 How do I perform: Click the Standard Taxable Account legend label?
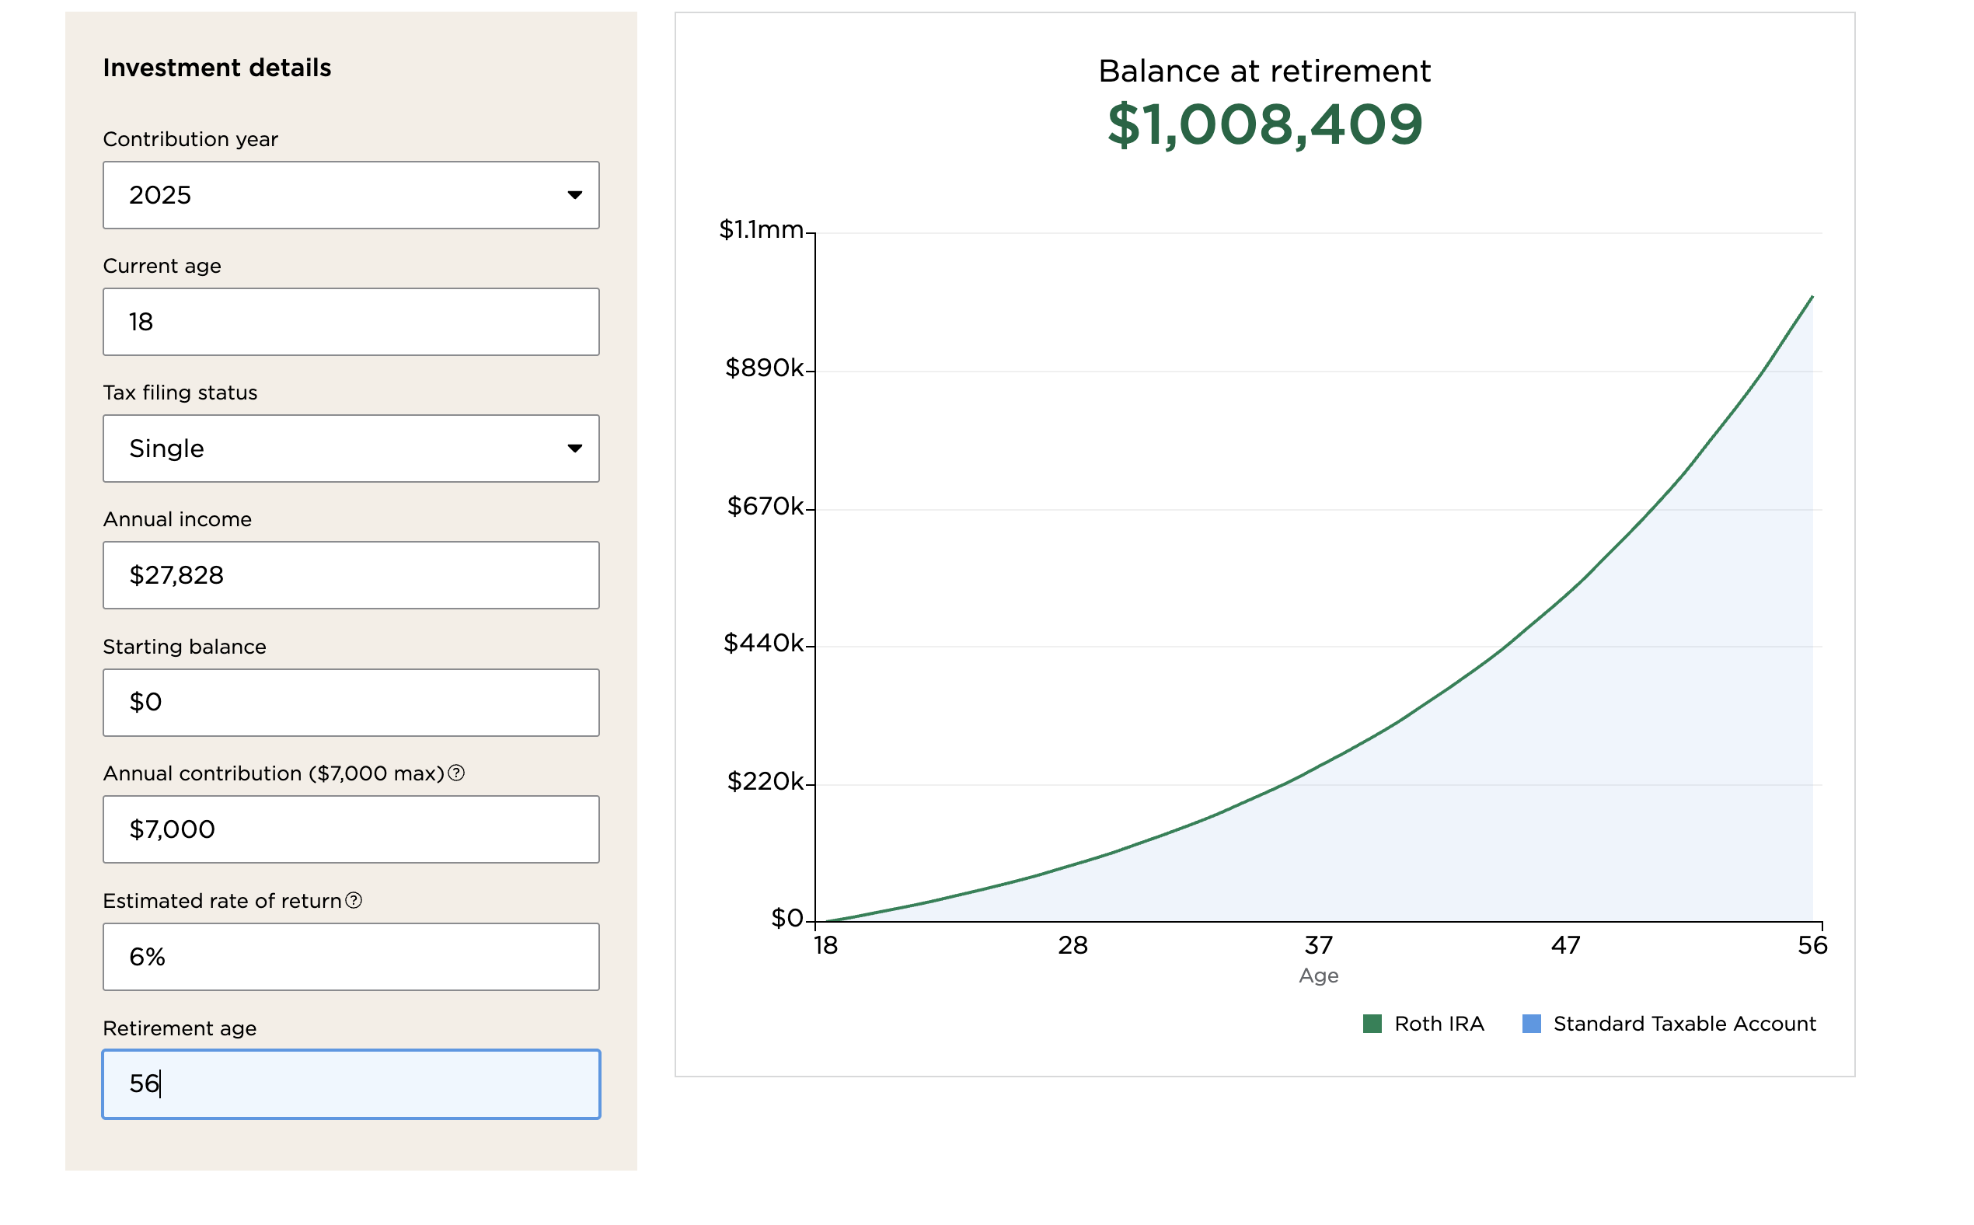pos(1683,1023)
